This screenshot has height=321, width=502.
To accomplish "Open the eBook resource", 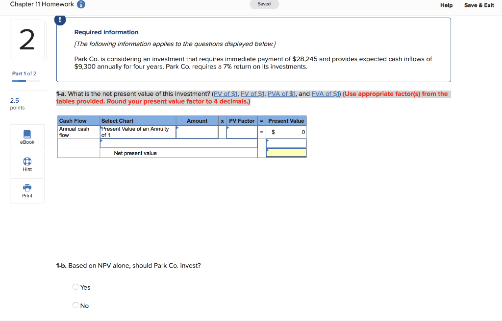I will (x=27, y=137).
